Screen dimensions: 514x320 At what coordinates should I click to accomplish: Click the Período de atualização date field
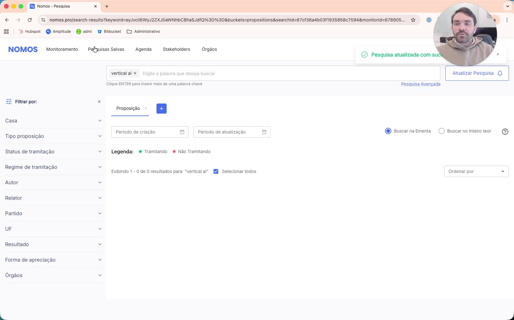[232, 132]
